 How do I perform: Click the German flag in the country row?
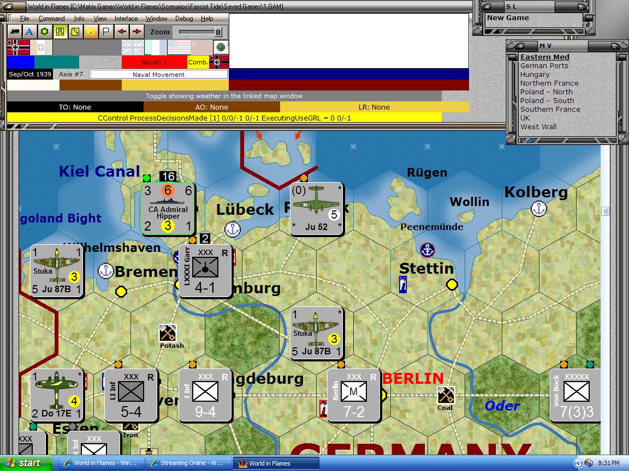tap(19, 47)
